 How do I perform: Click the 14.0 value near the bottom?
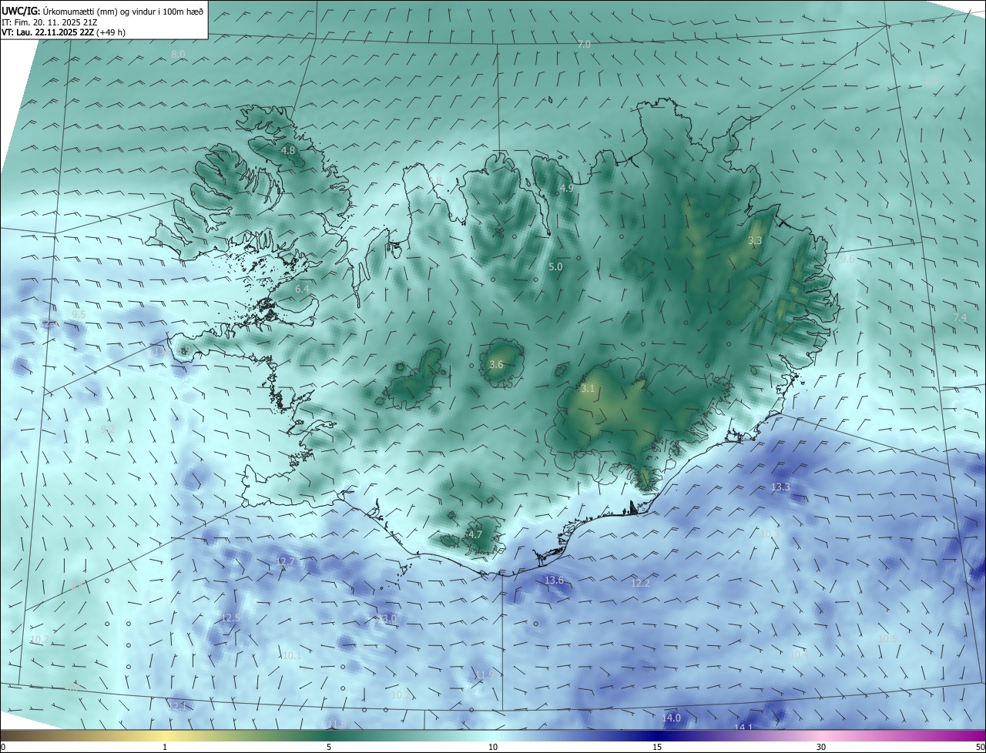(x=671, y=718)
